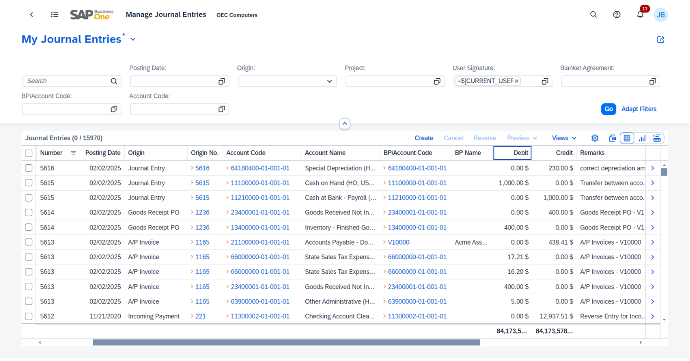
Task: Click the Create button
Action: 424,138
